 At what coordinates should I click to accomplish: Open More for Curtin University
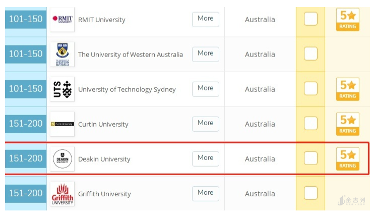coord(205,123)
